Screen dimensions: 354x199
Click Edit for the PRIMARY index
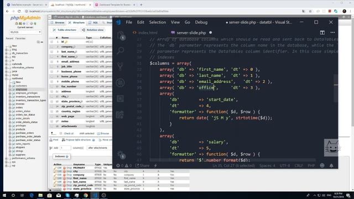coord(58,168)
